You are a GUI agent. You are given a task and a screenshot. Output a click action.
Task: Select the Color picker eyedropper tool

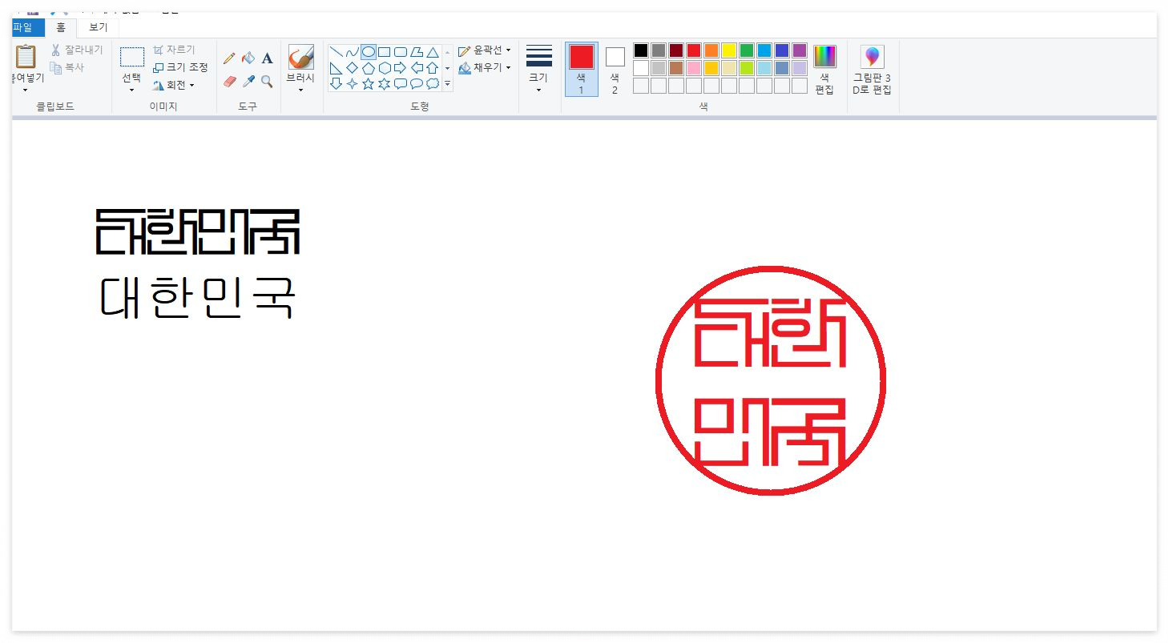[x=248, y=81]
